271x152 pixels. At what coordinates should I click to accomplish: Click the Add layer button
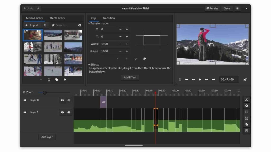tap(47, 137)
